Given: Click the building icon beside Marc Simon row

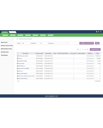Looking at the screenshot, I should (17, 68).
